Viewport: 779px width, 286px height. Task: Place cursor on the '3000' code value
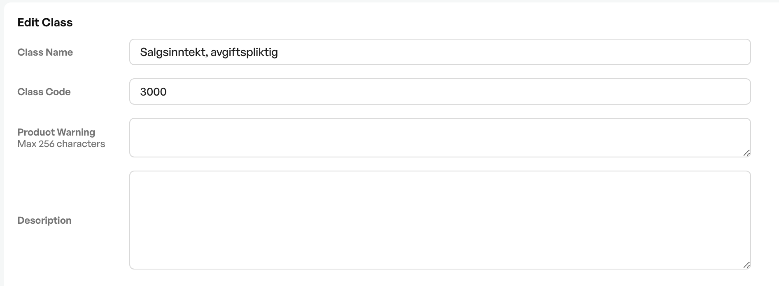pyautogui.click(x=153, y=91)
